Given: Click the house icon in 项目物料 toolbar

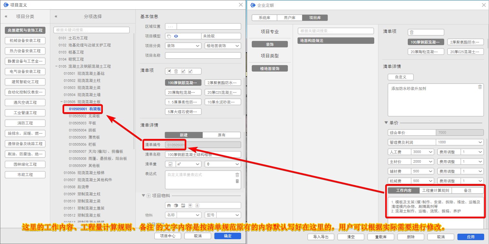Looking at the screenshot, I should pos(169,205).
